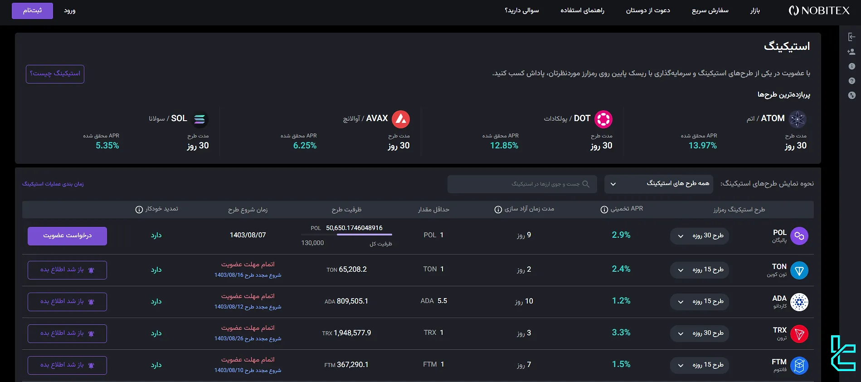Click the ADA capacity 809,505.1 value
This screenshot has width=861, height=382.
352,301
